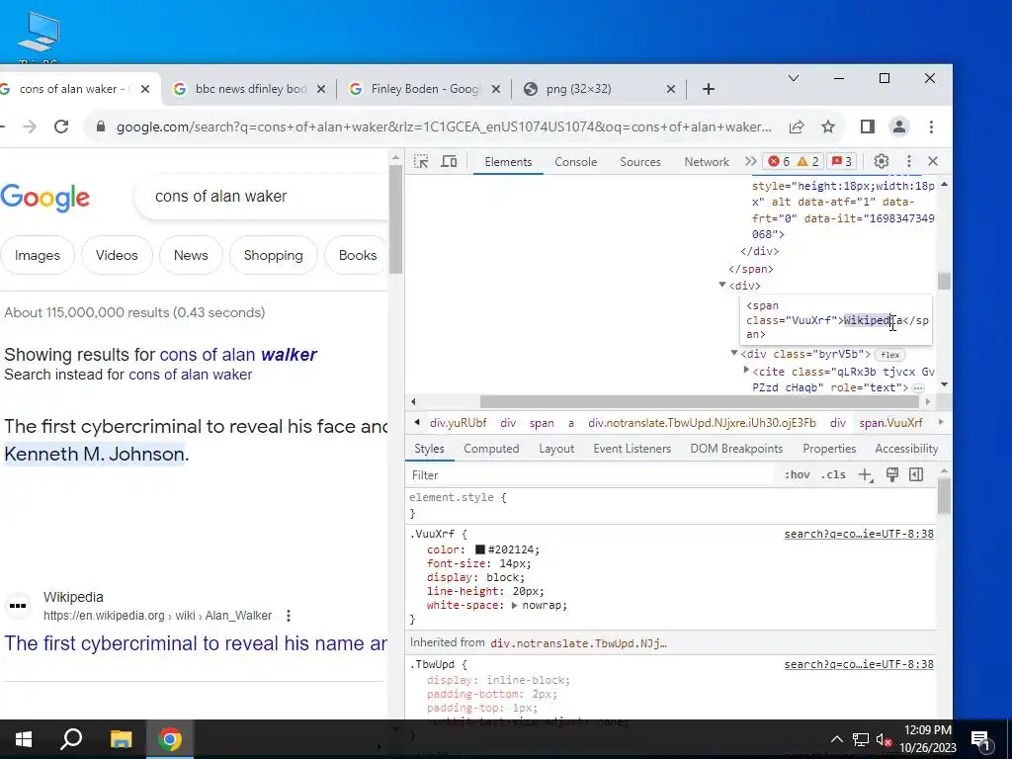Image resolution: width=1012 pixels, height=759 pixels.
Task: Select div.notranslate.TbwUpd breadcrumb item
Action: tap(702, 423)
